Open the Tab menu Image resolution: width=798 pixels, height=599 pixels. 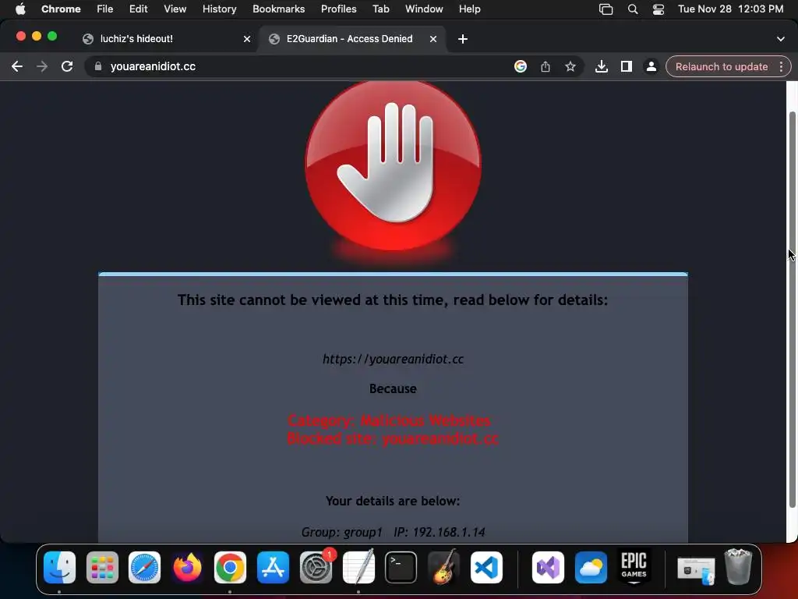point(380,9)
